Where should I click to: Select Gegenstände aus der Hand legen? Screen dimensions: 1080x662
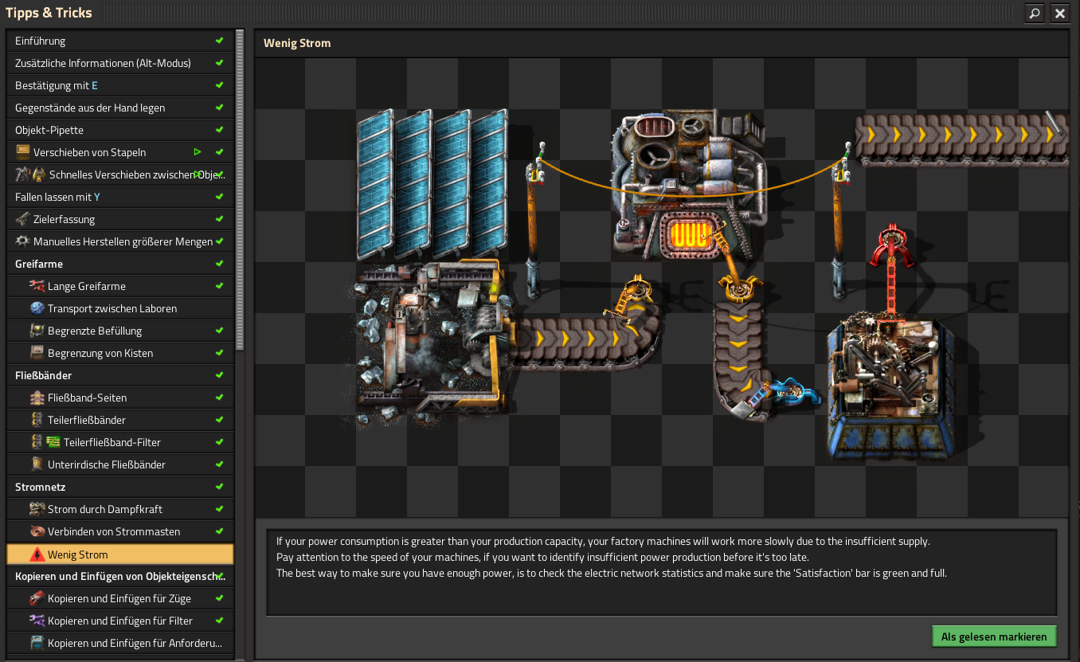coord(120,108)
